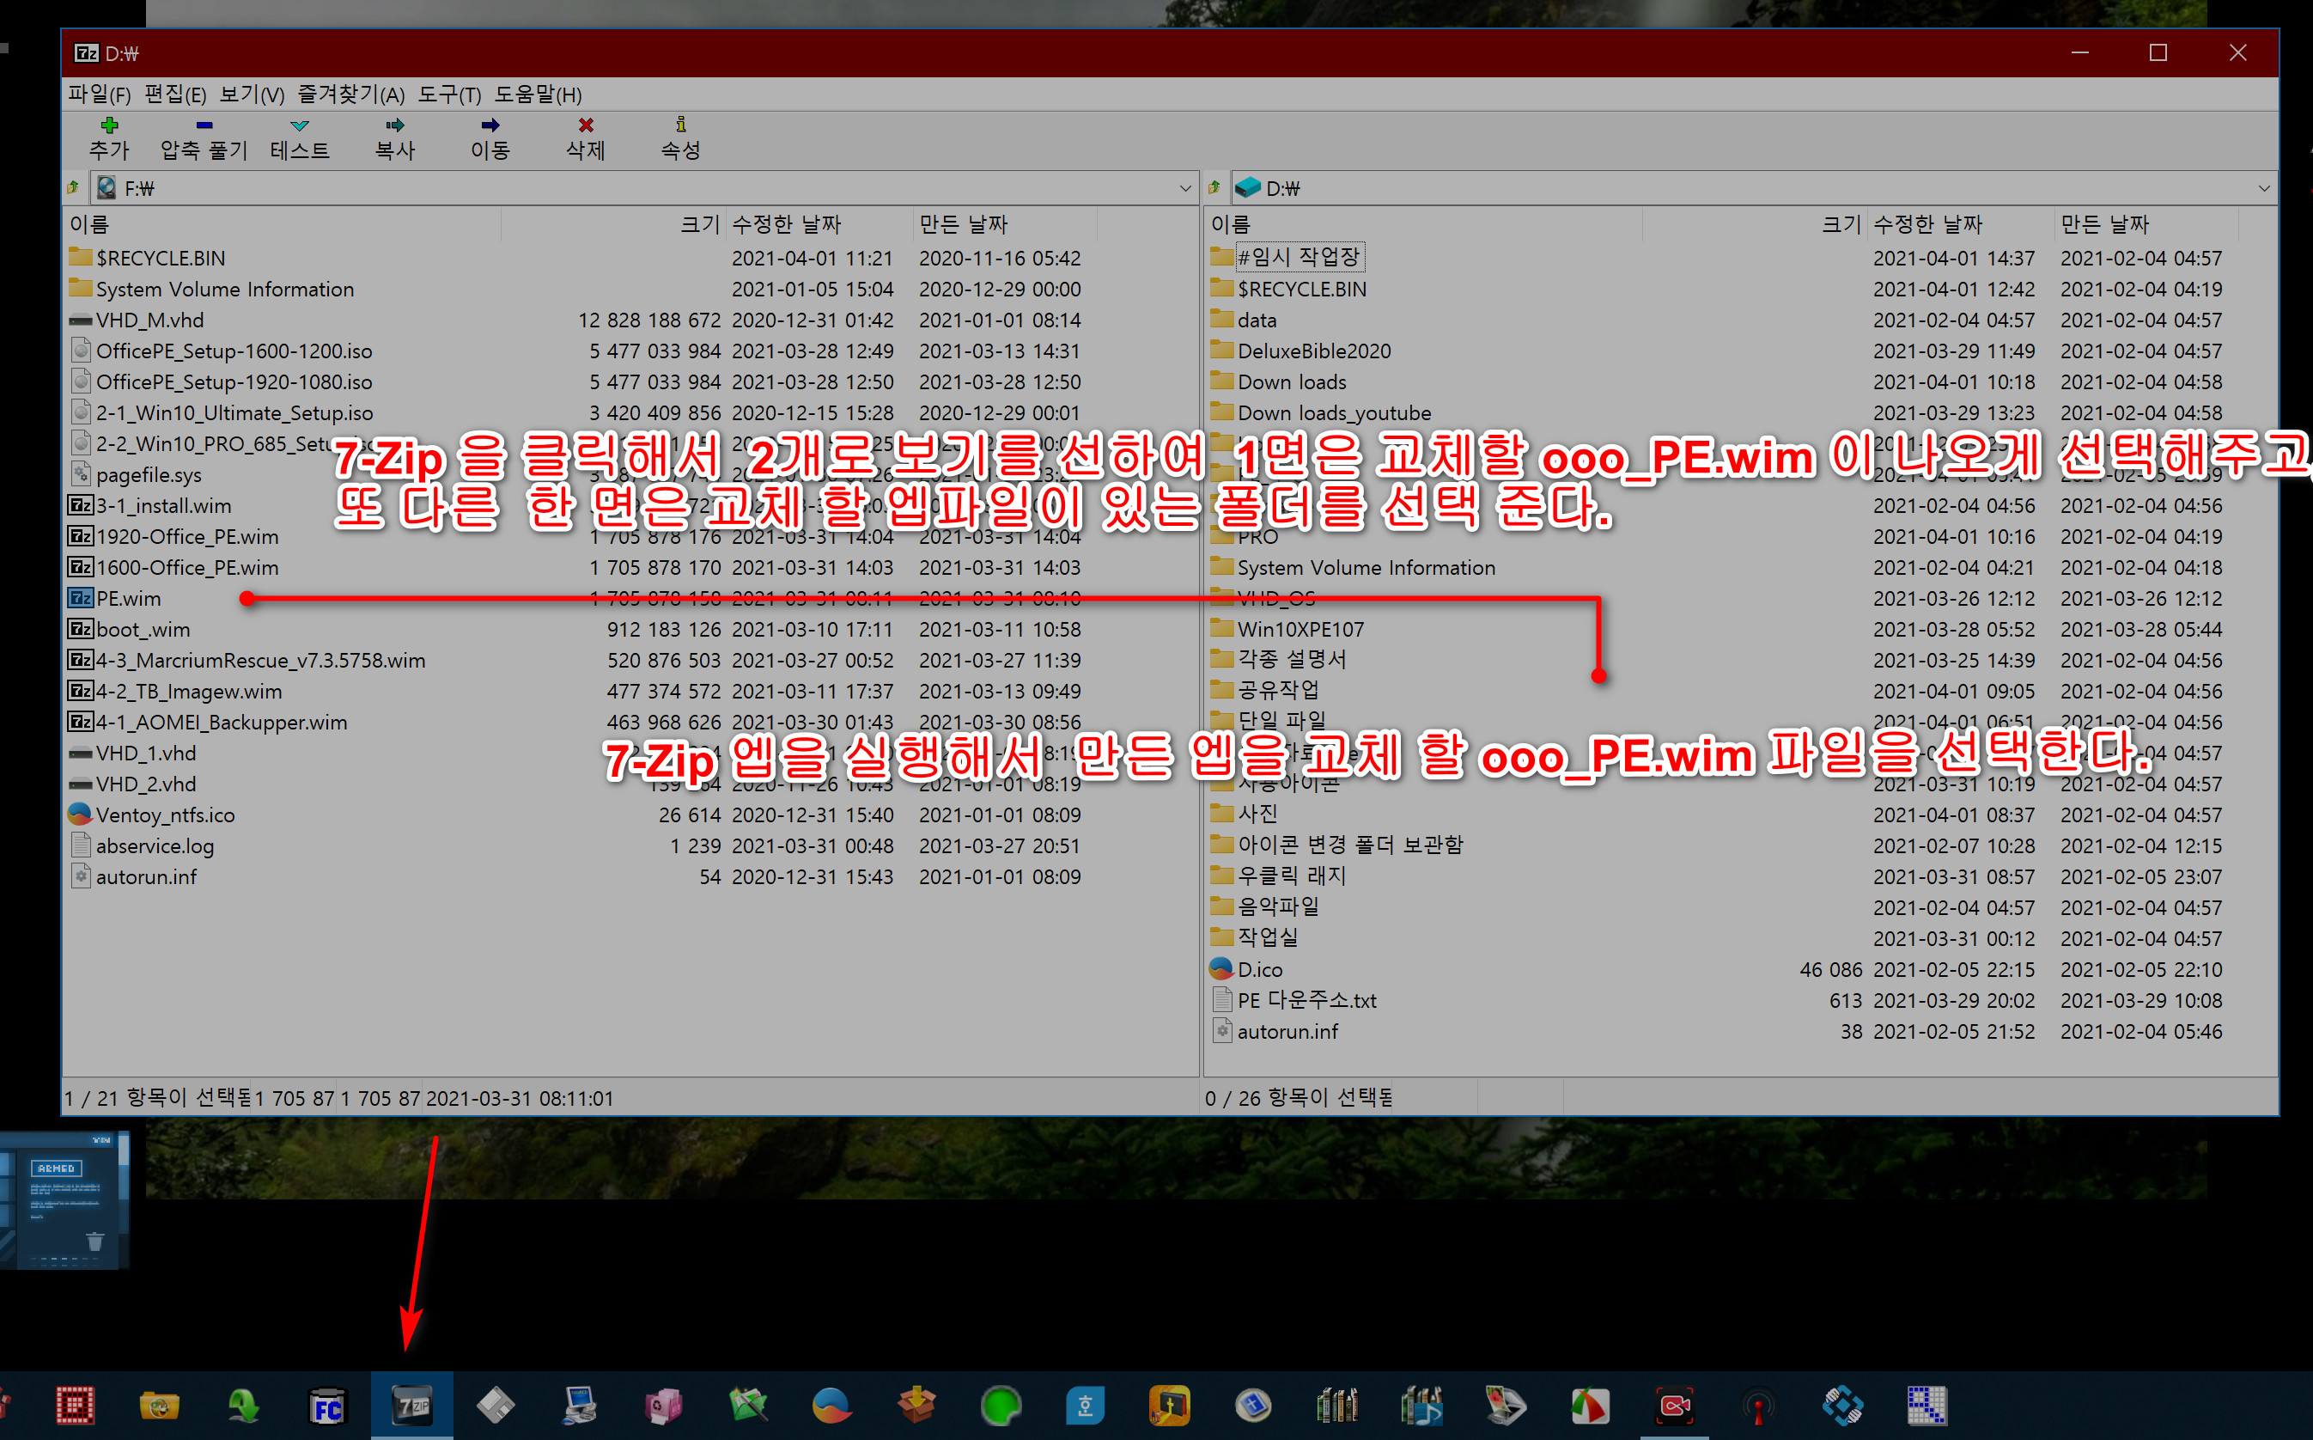Select the DeluxeBible2020 folder
2313x1440 pixels.
coord(1313,351)
